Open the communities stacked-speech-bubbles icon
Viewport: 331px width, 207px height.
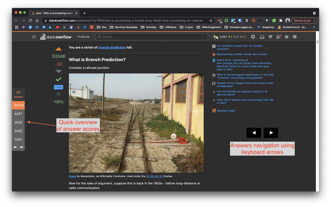pos(295,37)
